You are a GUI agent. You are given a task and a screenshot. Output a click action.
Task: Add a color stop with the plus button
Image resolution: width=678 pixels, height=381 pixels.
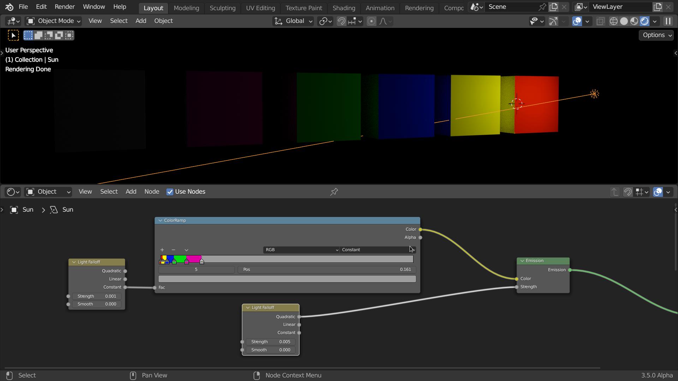coord(162,250)
